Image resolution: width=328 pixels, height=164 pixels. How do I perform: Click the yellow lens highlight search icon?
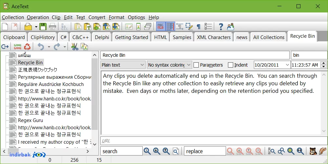tap(291, 151)
